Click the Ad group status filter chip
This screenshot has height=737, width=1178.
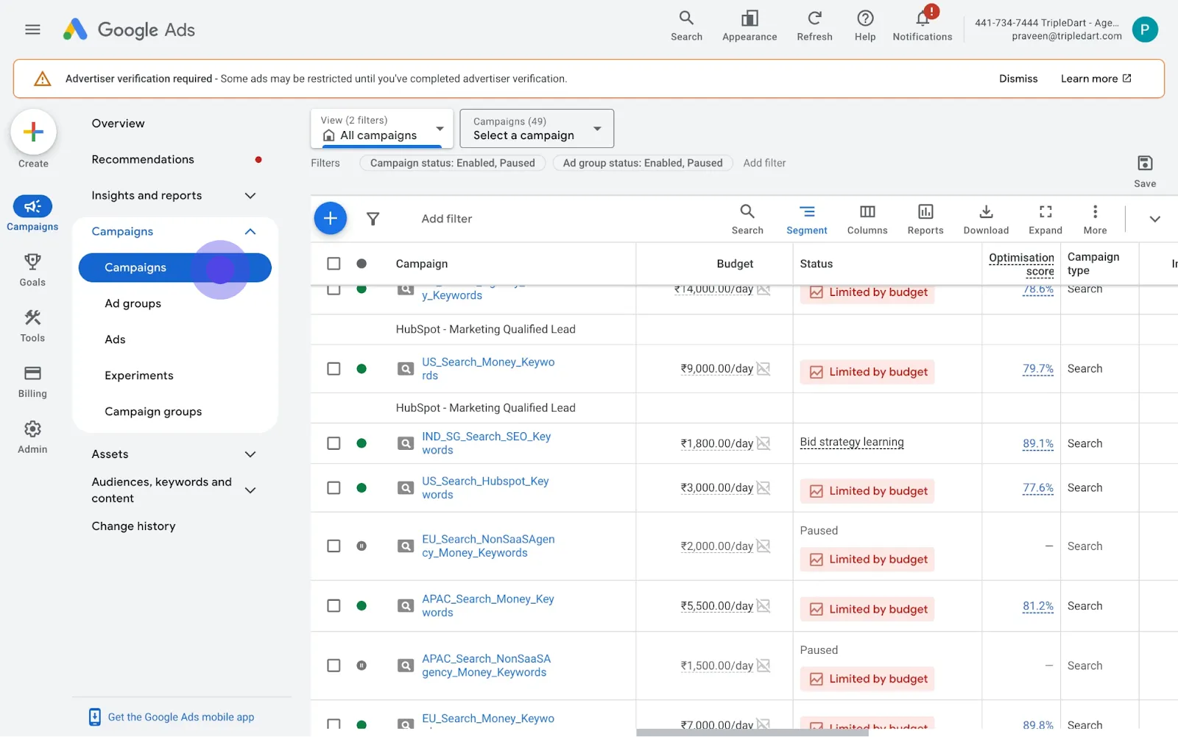click(643, 163)
